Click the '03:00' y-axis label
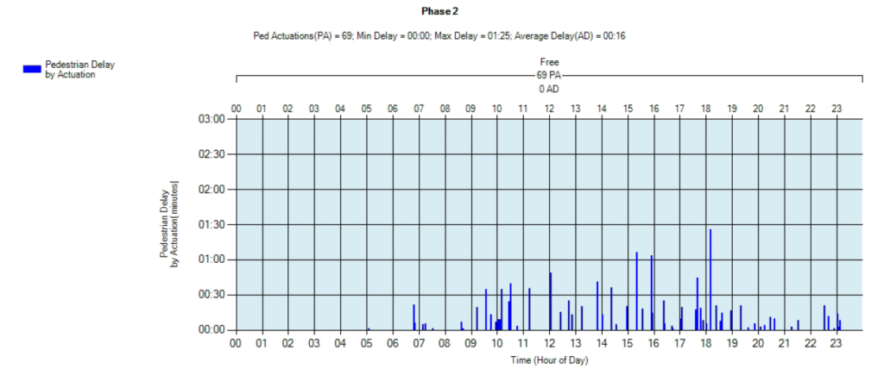Screen dimensions: 884x381 [211, 119]
